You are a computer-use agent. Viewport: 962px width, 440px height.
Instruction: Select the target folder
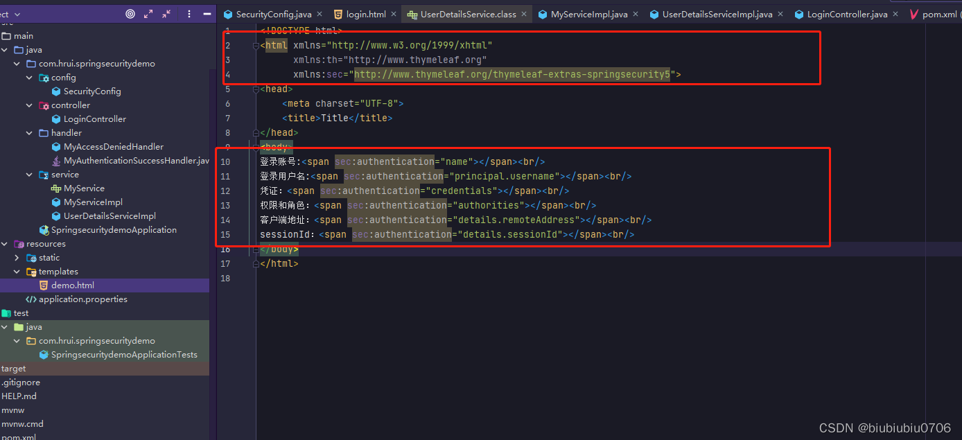point(14,369)
